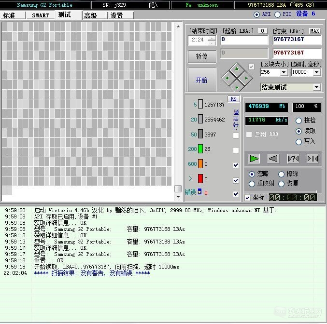The height and width of the screenshot is (324, 327).
Task: Click the end LBA 976773167 input field
Action: tap(297, 40)
